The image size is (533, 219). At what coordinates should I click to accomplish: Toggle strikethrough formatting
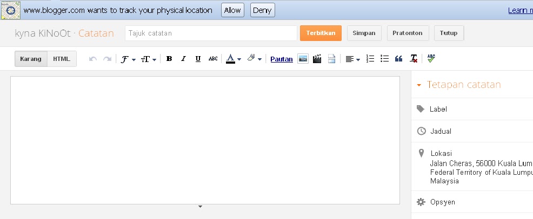pos(213,59)
